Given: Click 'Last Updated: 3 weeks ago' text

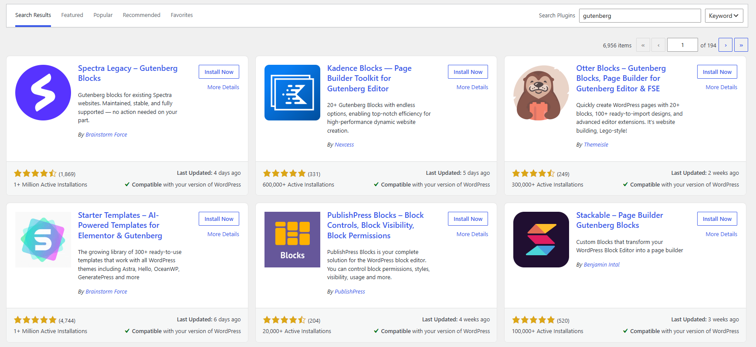Looking at the screenshot, I should point(705,320).
